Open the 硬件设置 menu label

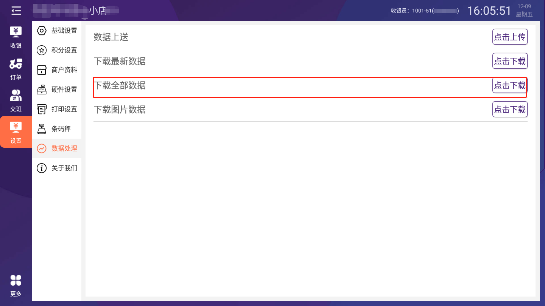pyautogui.click(x=64, y=90)
